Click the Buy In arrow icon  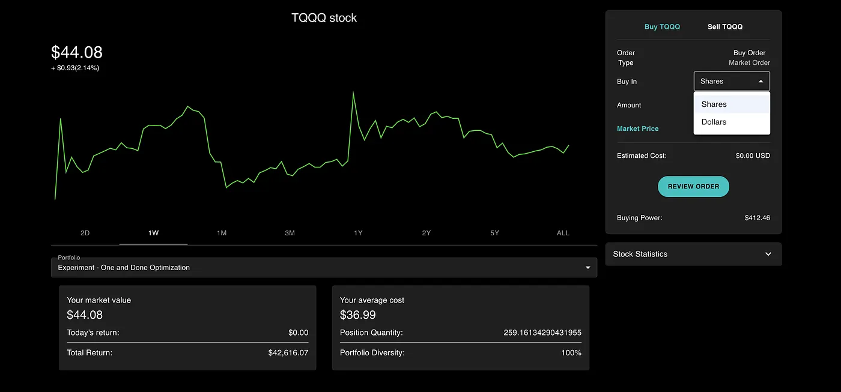pyautogui.click(x=761, y=81)
